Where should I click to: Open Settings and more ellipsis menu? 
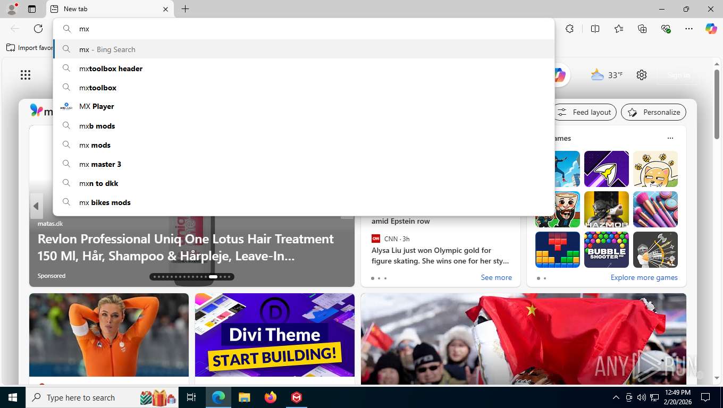pyautogui.click(x=689, y=29)
